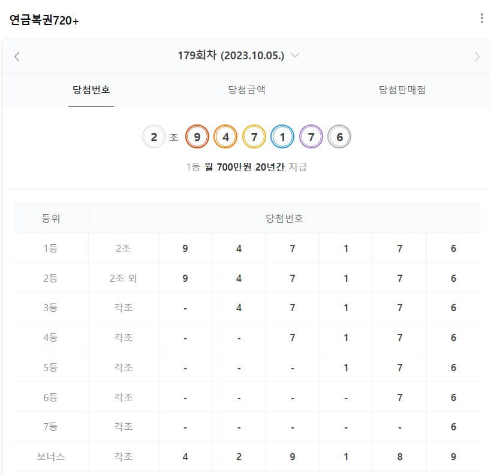Click the group number 2 ball
Screen dimensions: 491x474
tap(153, 136)
